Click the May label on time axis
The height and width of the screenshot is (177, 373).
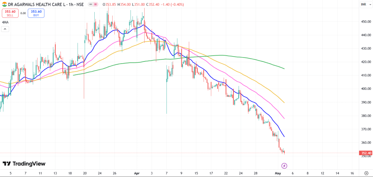point(278,173)
